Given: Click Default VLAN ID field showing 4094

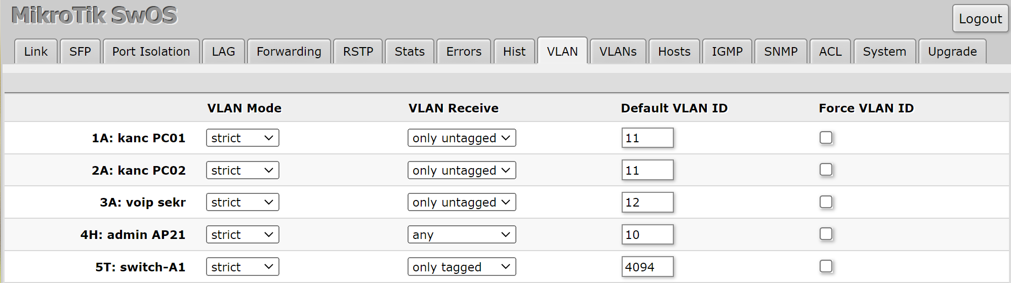Looking at the screenshot, I should click(648, 267).
